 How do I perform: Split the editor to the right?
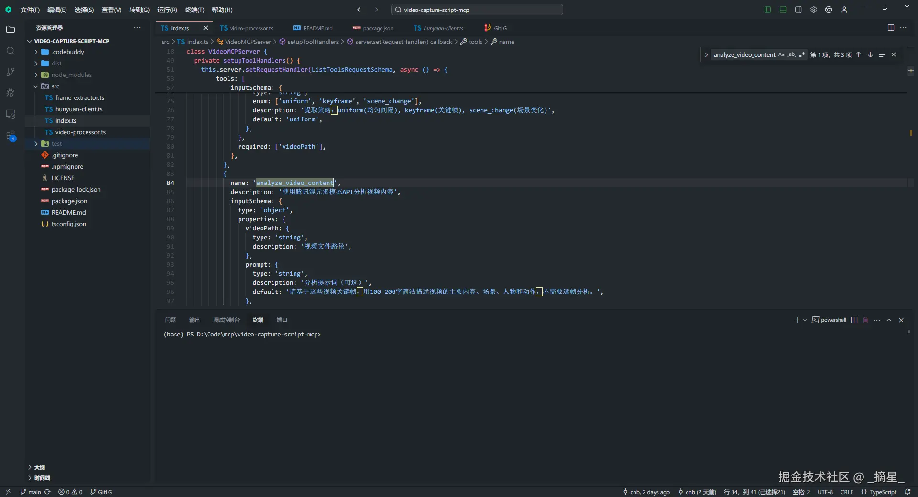pos(891,28)
